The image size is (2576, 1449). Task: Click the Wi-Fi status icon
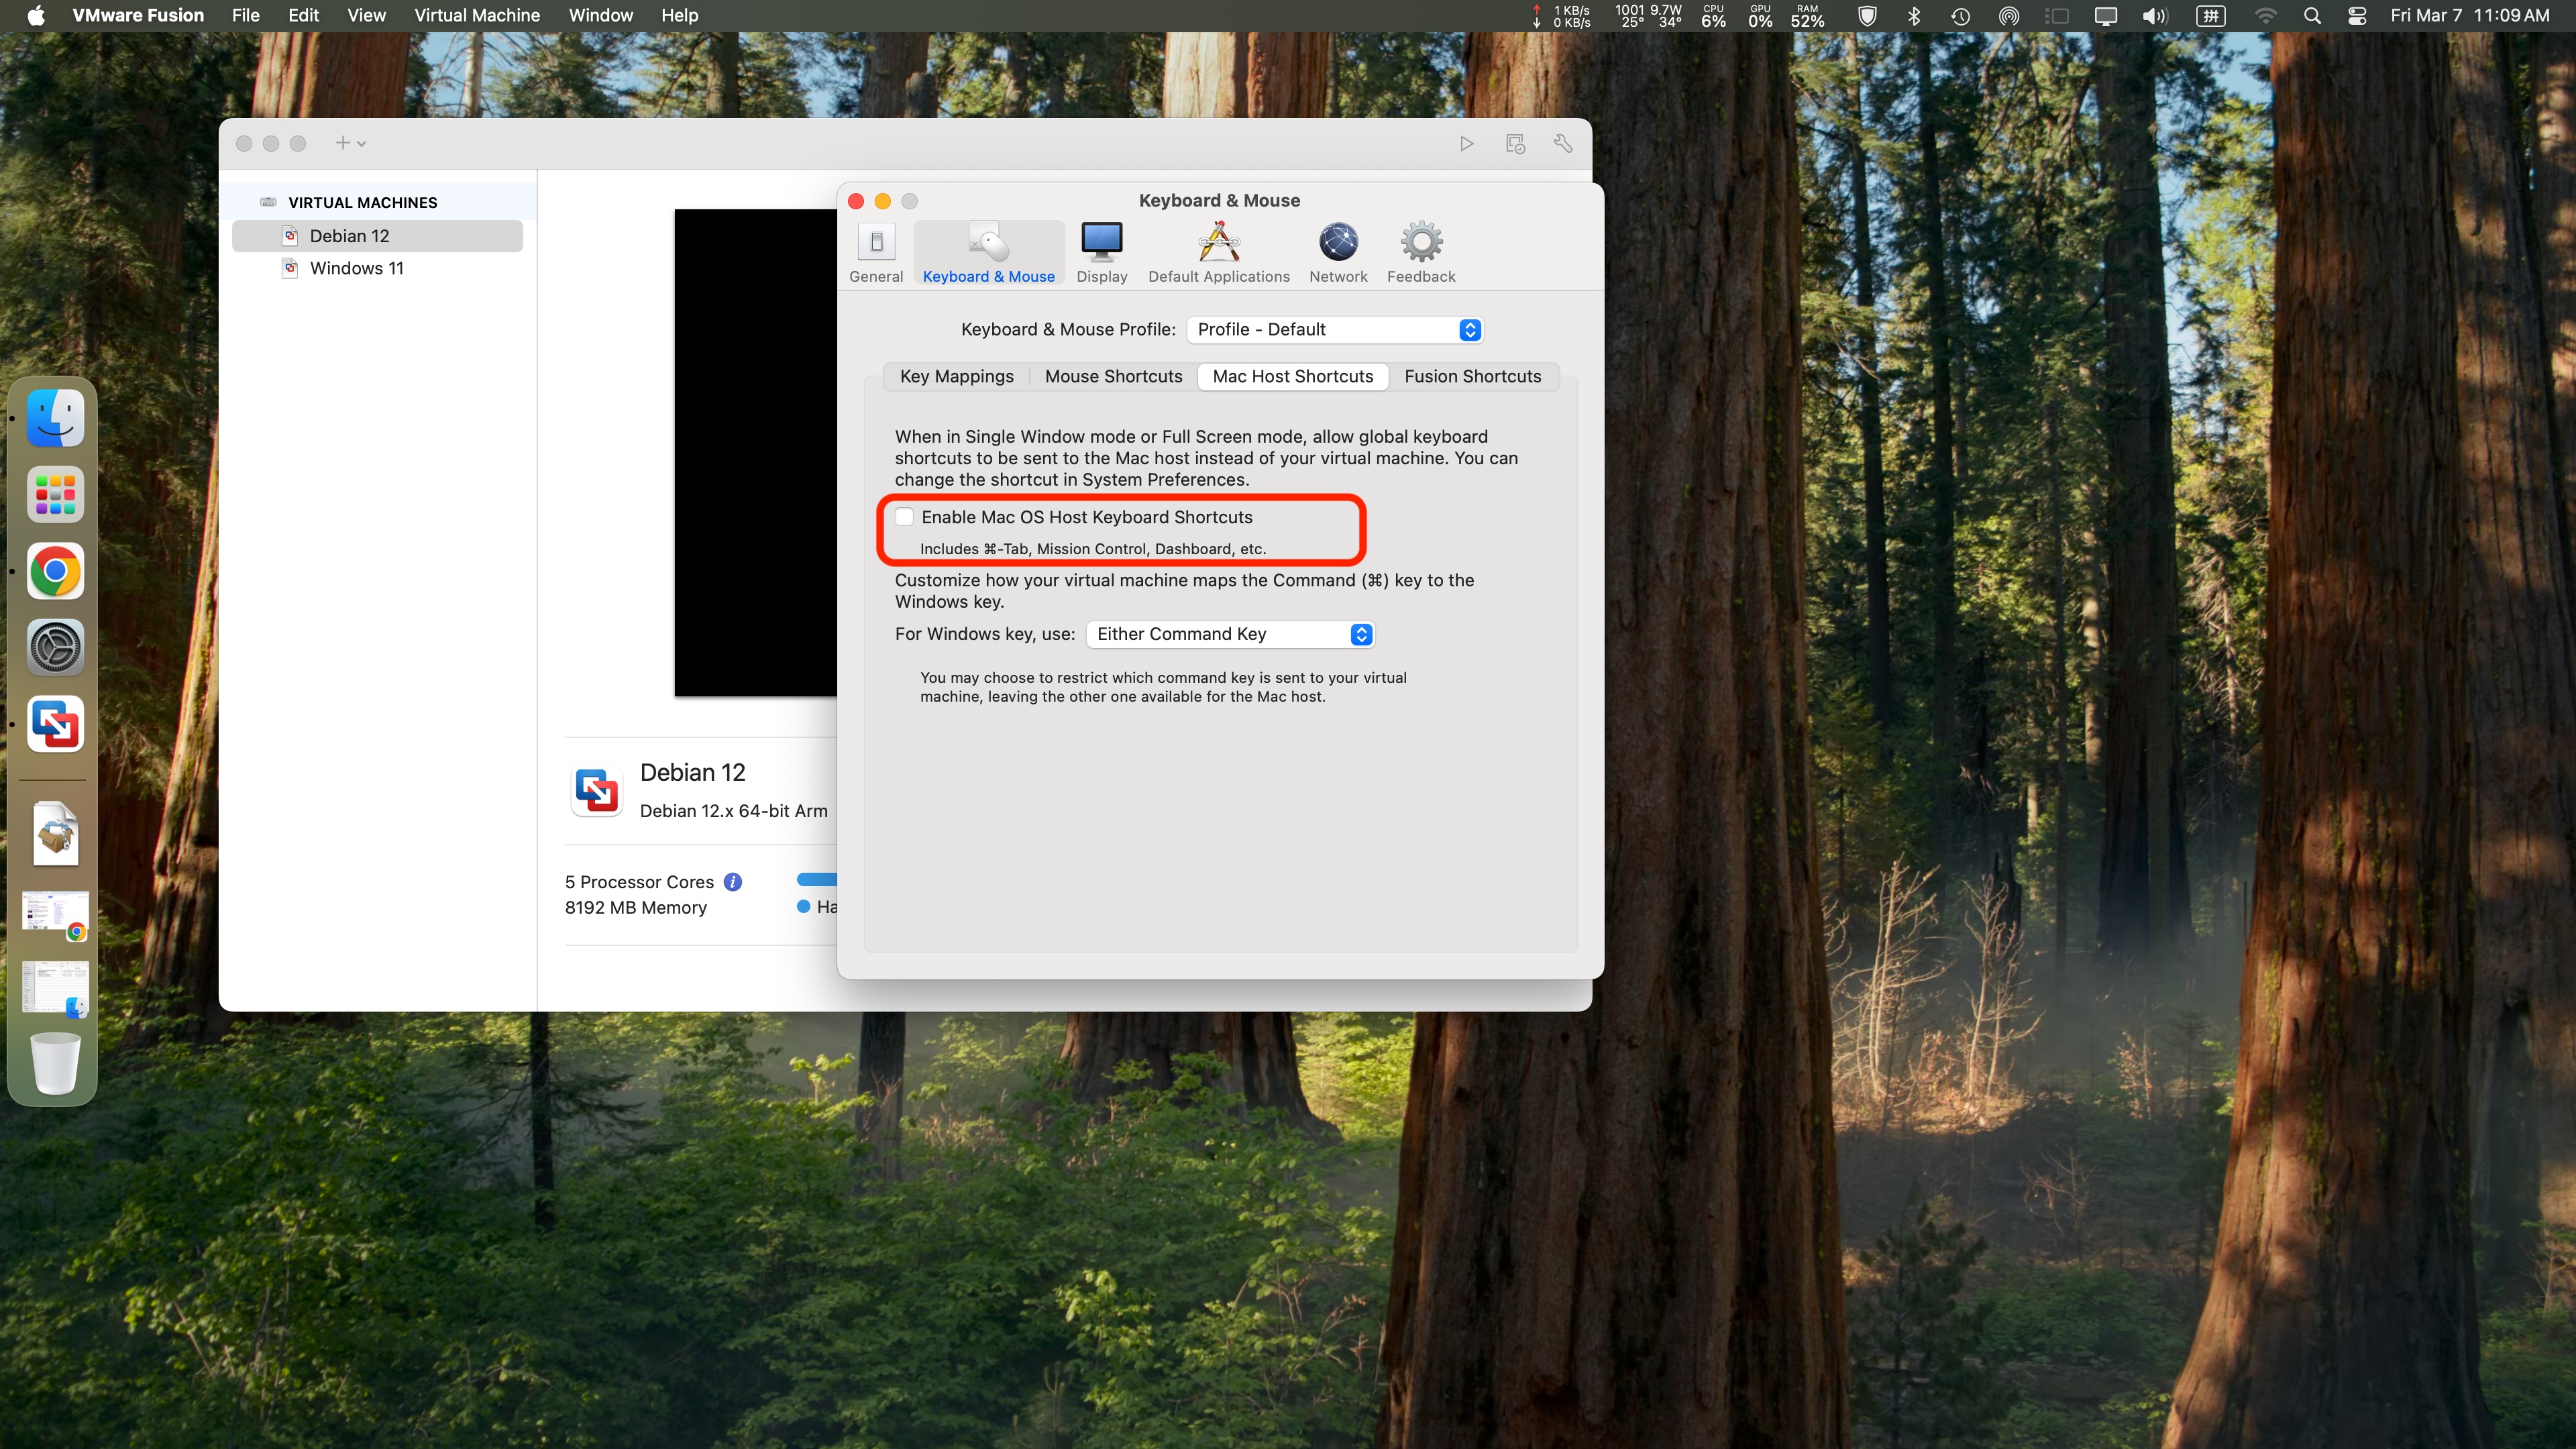2266,15
